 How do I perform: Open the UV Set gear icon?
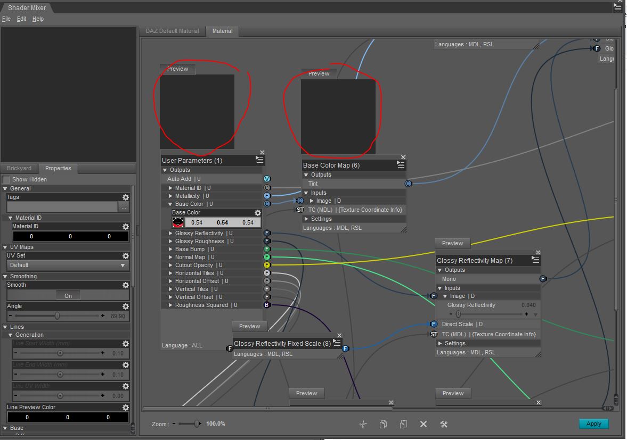126,255
